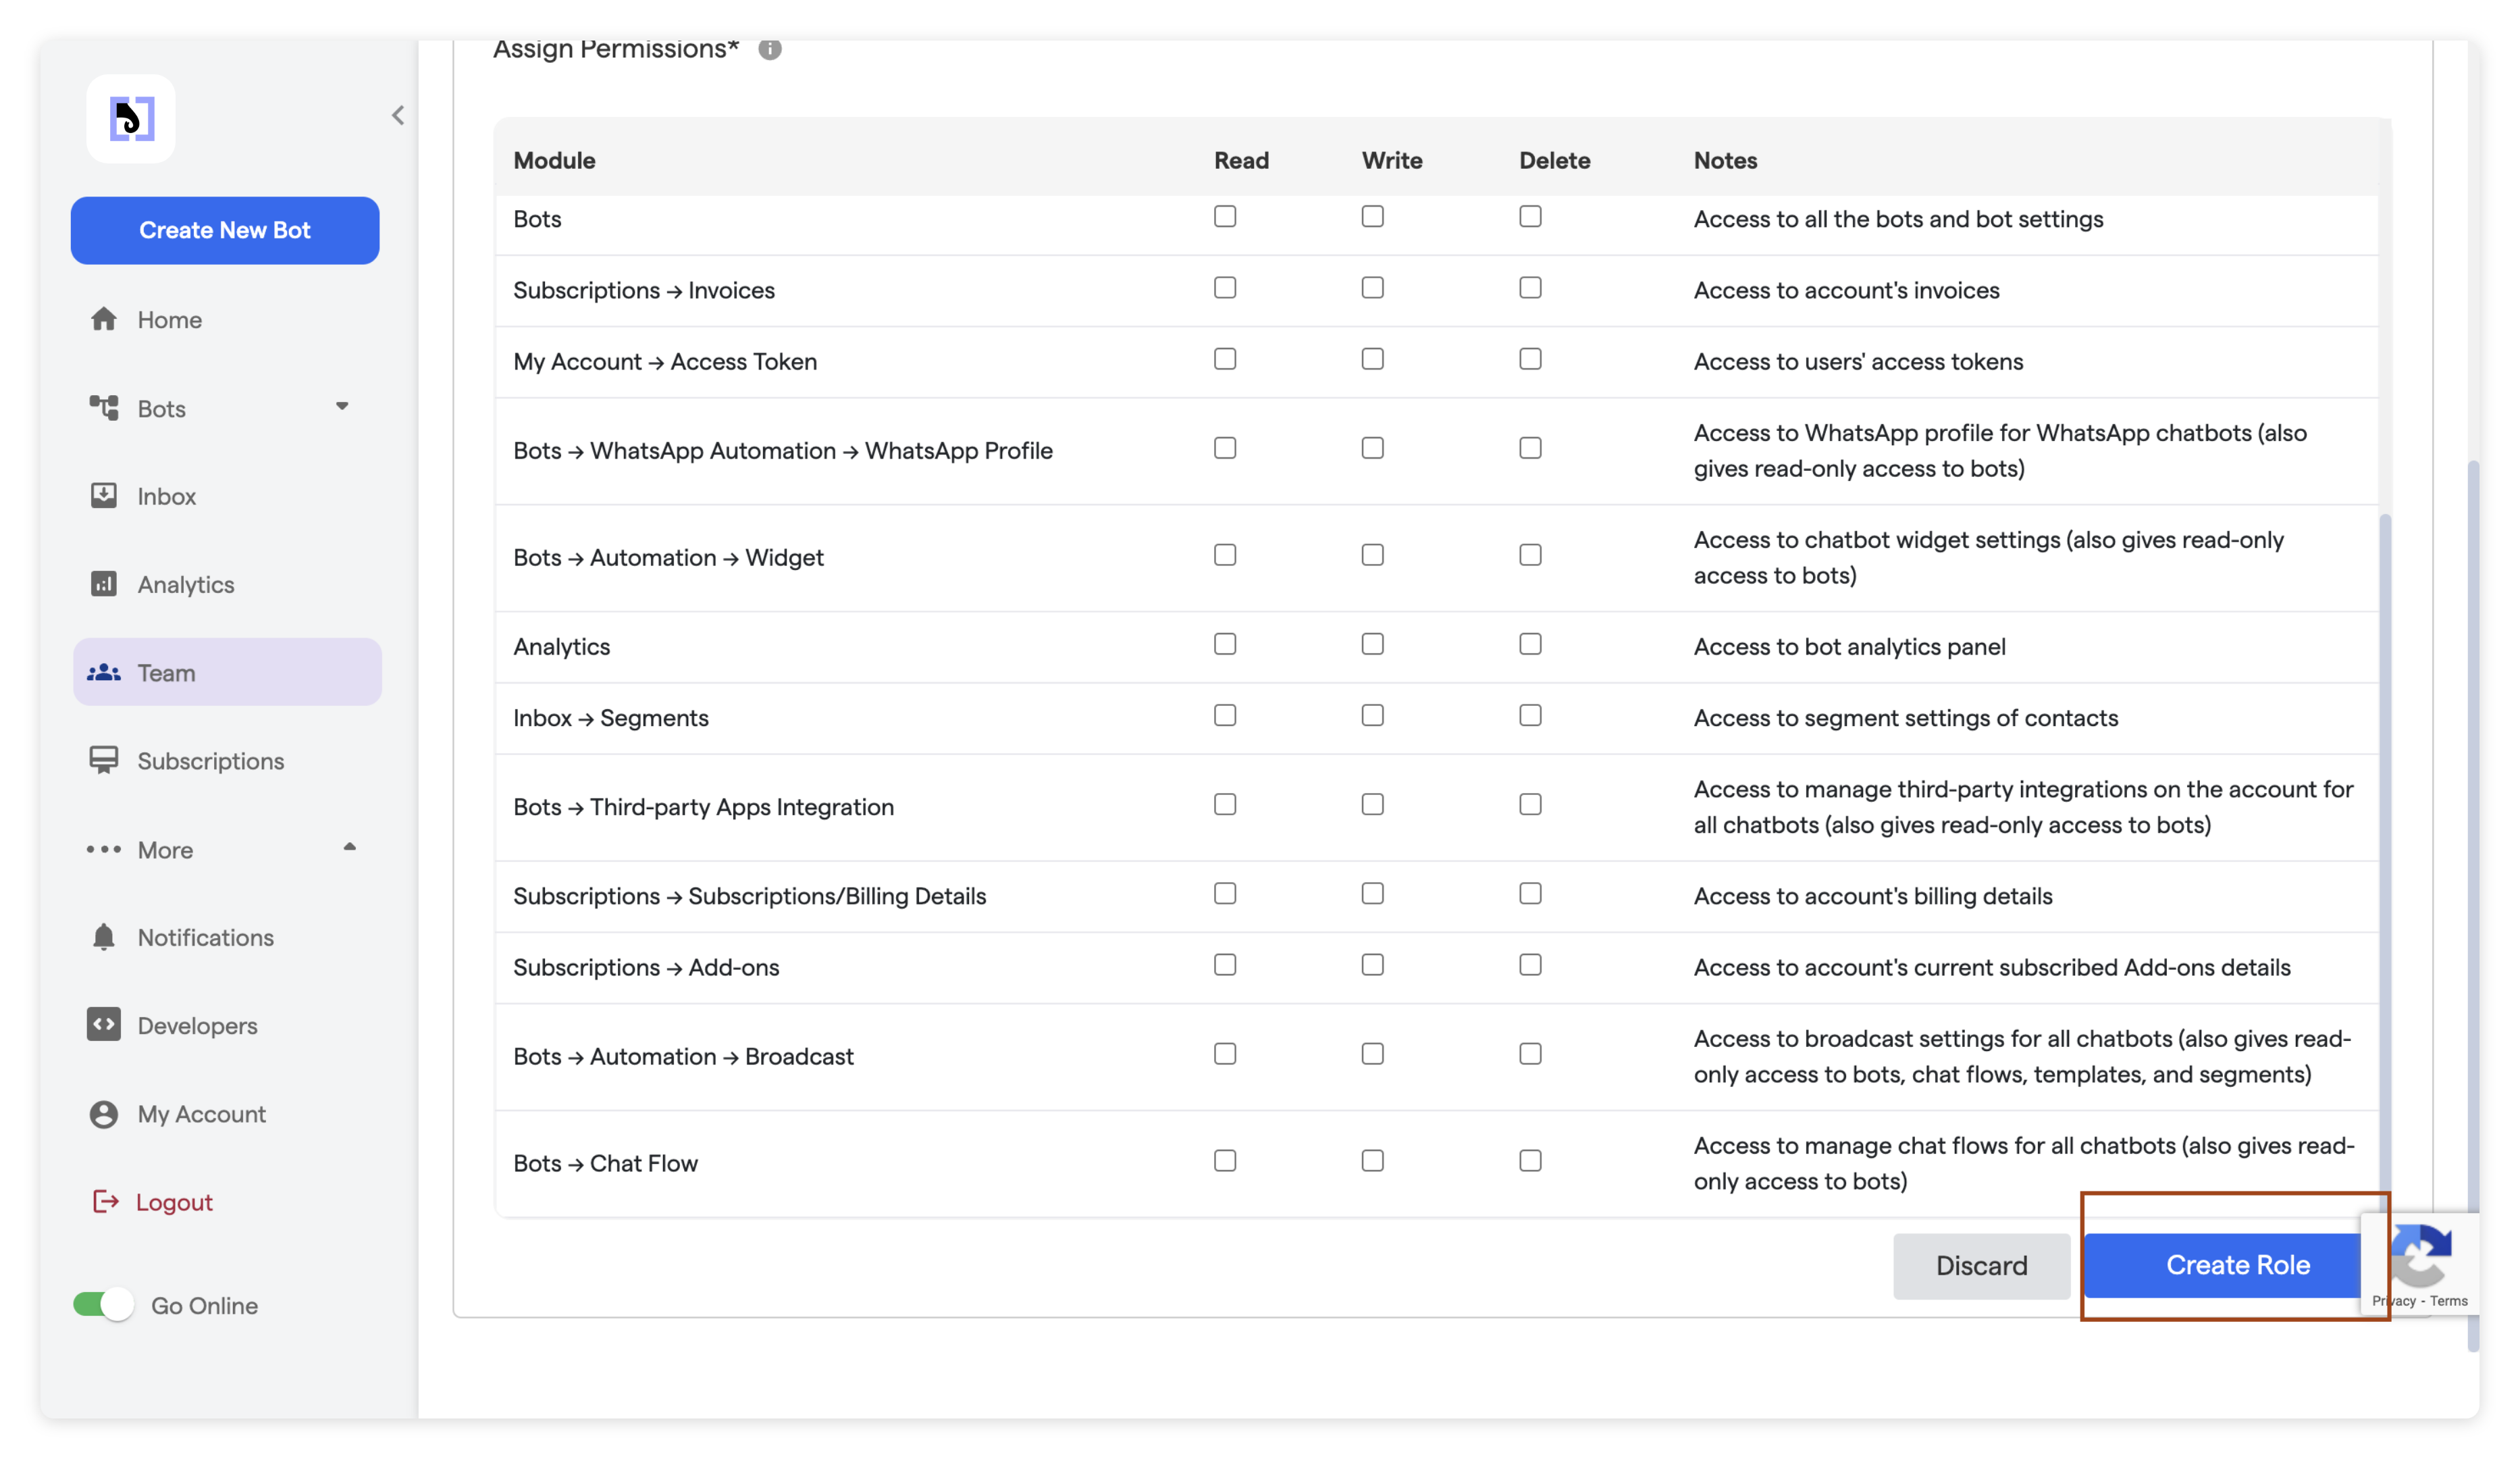
Task: Click the Inbox tray icon
Action: (x=104, y=496)
